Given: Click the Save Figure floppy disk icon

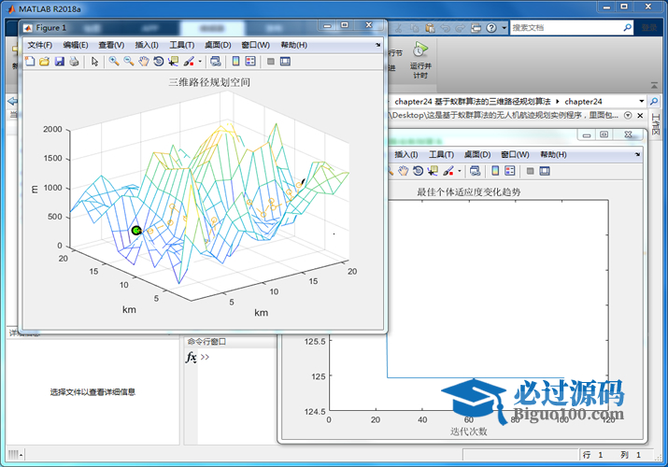Looking at the screenshot, I should (x=60, y=62).
